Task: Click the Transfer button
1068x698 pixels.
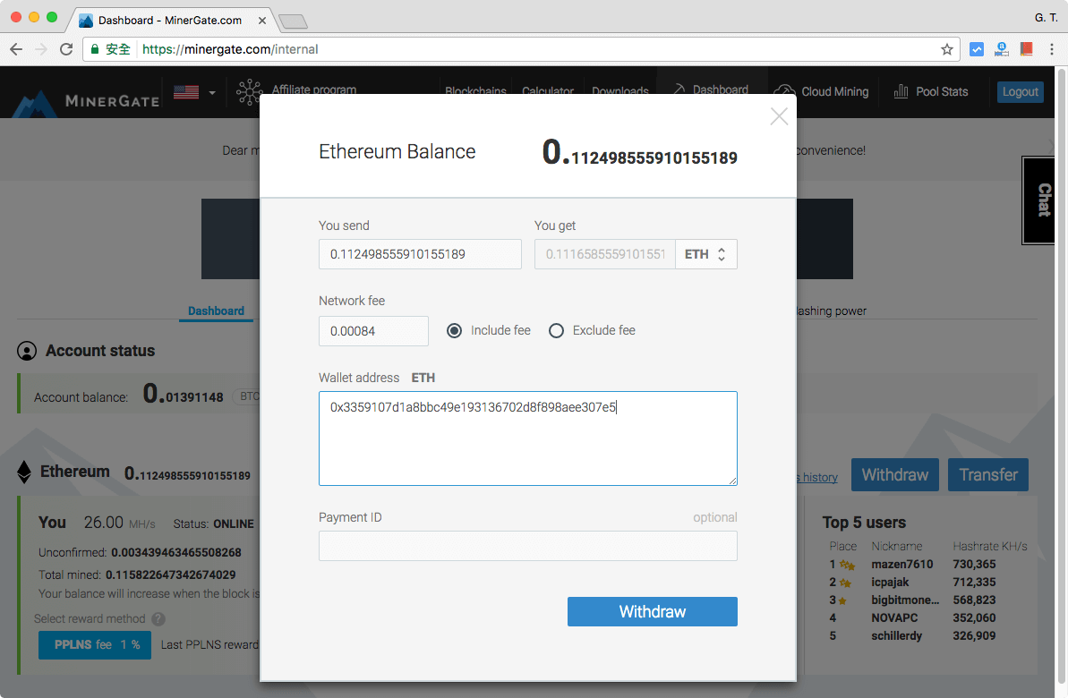Action: point(987,474)
